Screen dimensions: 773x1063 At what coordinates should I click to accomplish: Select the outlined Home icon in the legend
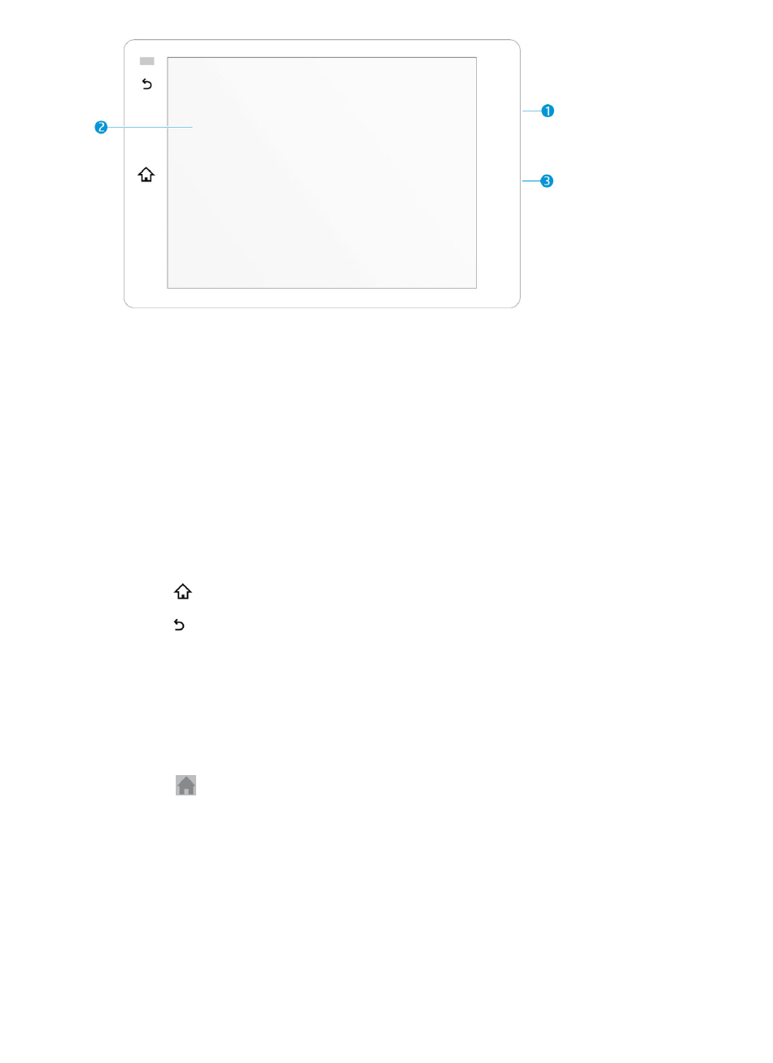183,592
